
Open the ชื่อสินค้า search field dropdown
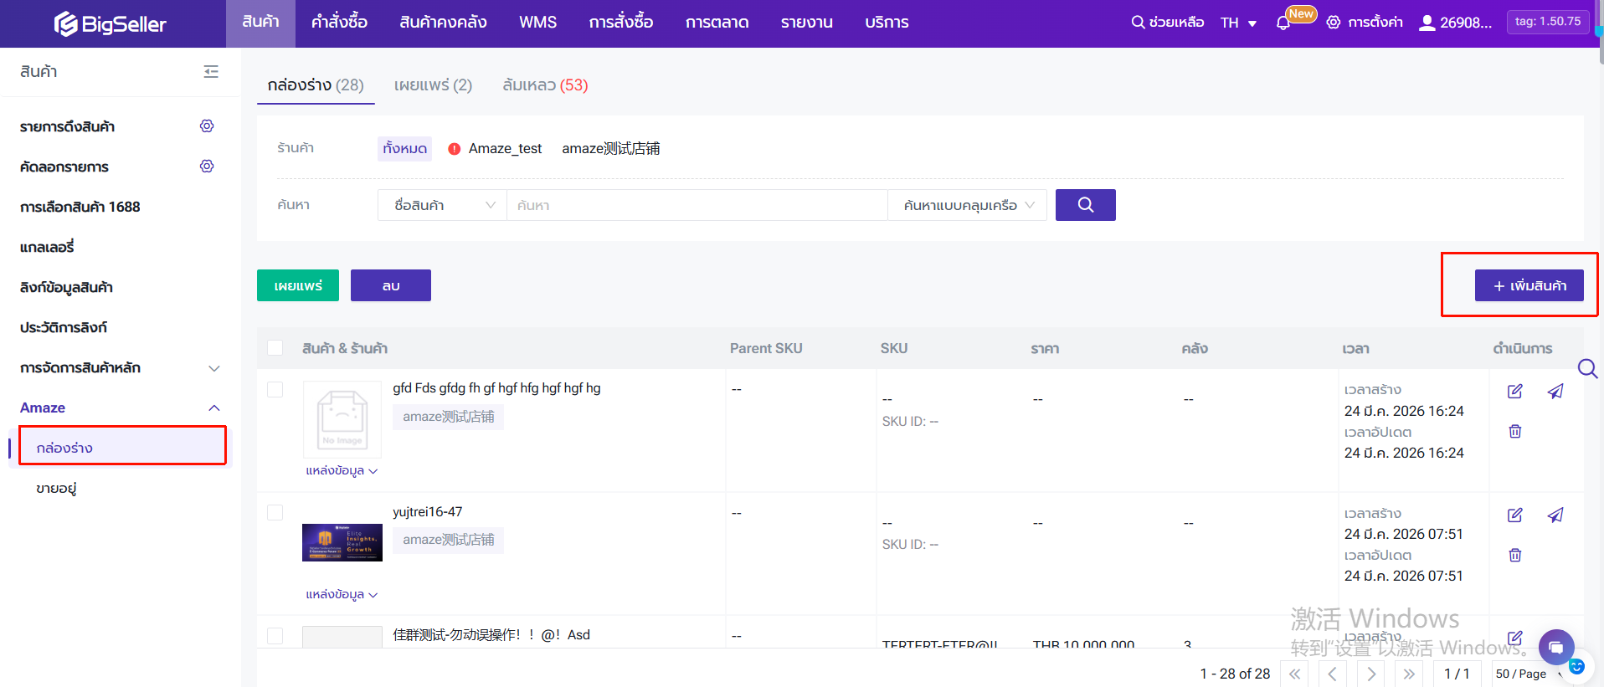click(x=442, y=205)
